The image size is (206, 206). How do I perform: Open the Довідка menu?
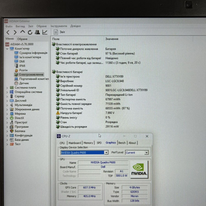point(76,26)
